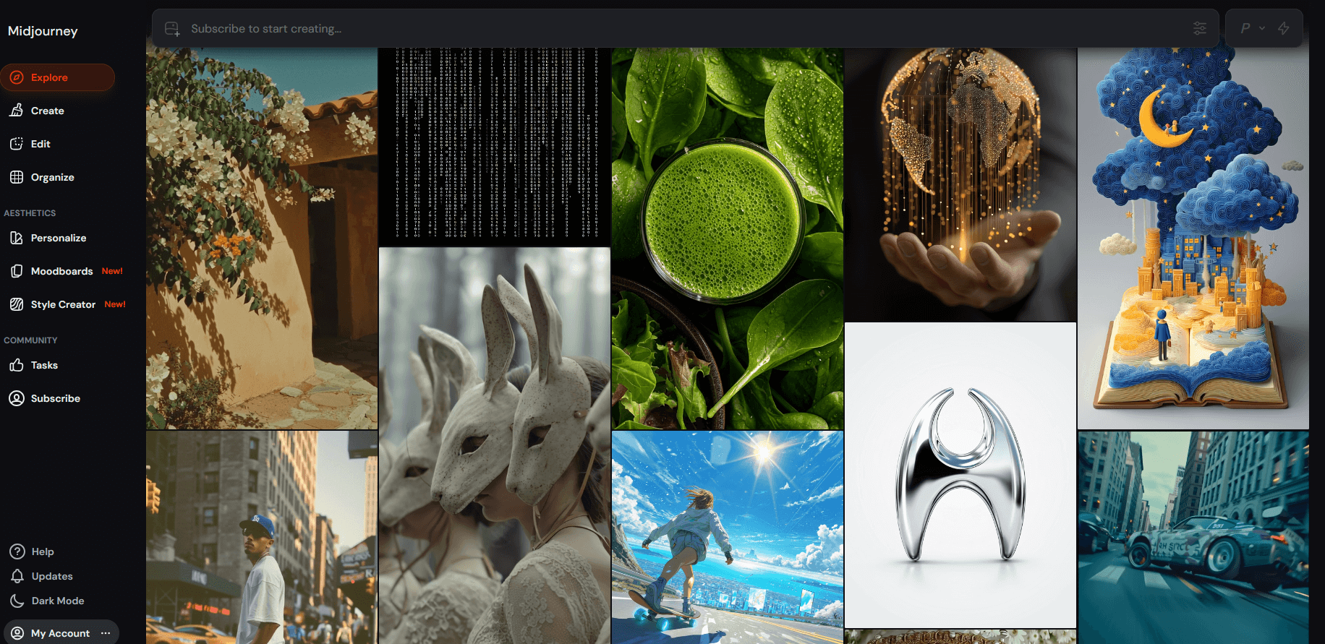This screenshot has height=644, width=1325.
Task: Click the Moodboards icon
Action: [x=17, y=271]
